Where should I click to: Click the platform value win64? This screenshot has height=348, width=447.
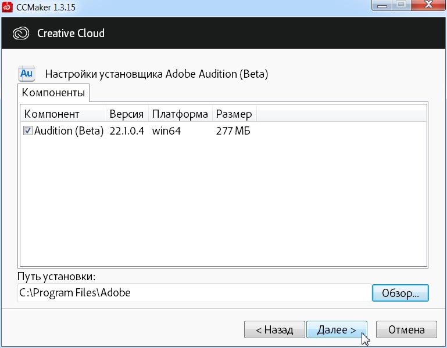coord(166,131)
